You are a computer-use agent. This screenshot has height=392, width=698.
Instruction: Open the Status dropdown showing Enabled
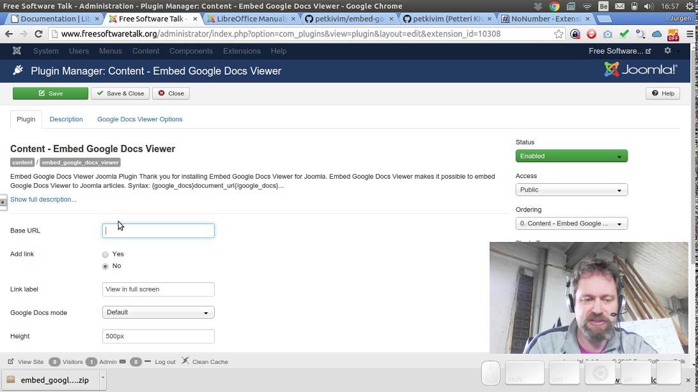(x=571, y=156)
